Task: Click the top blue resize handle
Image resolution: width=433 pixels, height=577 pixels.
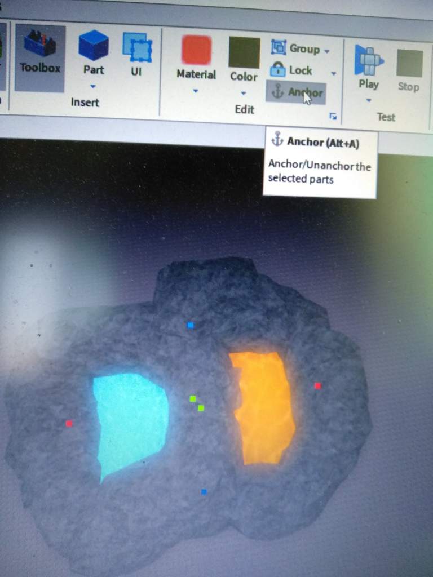Action: pos(191,325)
